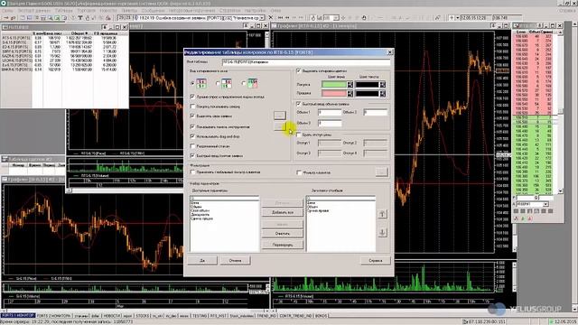Enable 'Фильтр клиентов' checkbox
This screenshot has width=578, height=325.
299,172
